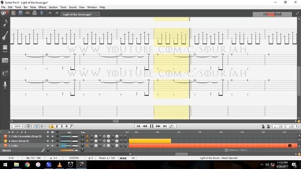Open the notifications action center
Screen dimensions: 301x169
point(294,165)
